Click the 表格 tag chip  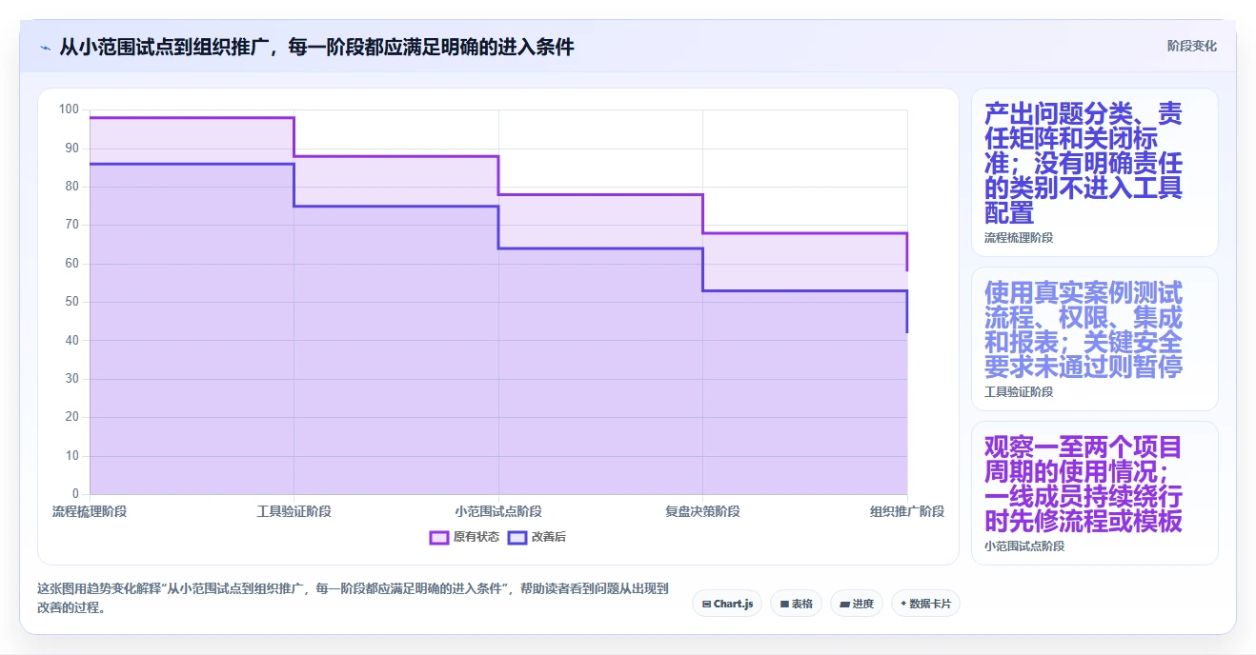point(796,604)
